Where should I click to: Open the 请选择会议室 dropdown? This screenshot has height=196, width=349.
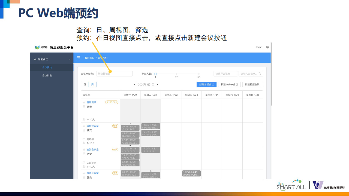(226, 73)
